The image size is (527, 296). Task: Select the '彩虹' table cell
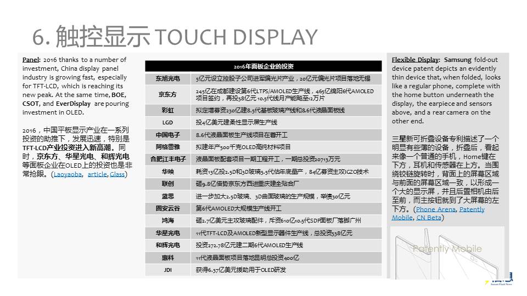[168, 110]
